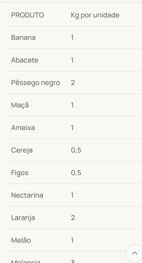The height and width of the screenshot is (263, 142).
Task: Click the 0,5 value for Cereja
Action: [x=76, y=150]
